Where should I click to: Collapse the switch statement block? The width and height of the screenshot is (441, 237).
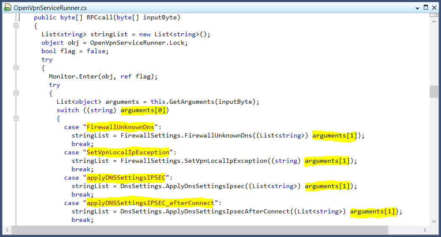tap(16, 118)
